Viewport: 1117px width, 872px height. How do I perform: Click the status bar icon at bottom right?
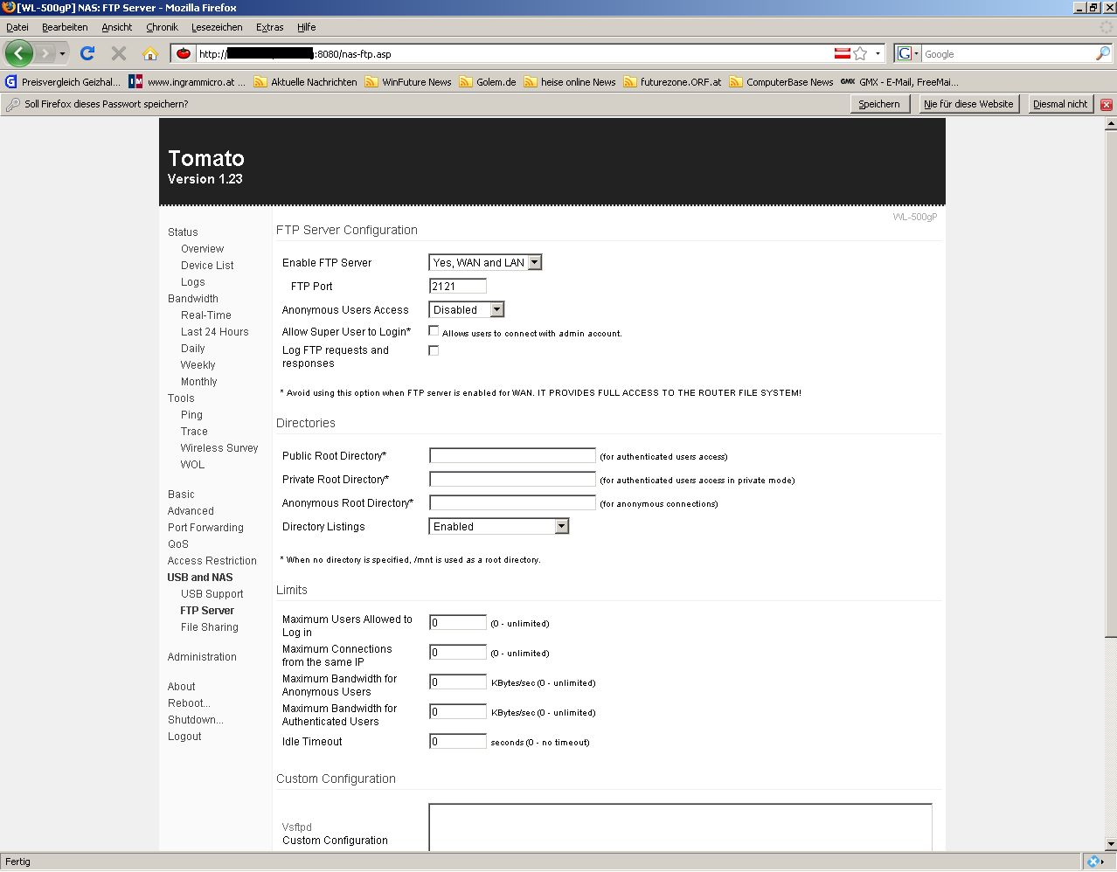(x=1093, y=862)
